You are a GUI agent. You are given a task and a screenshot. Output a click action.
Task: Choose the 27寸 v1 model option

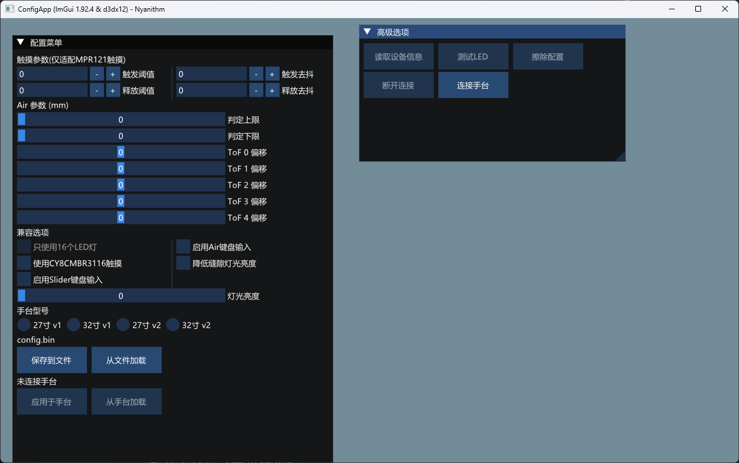[24, 325]
